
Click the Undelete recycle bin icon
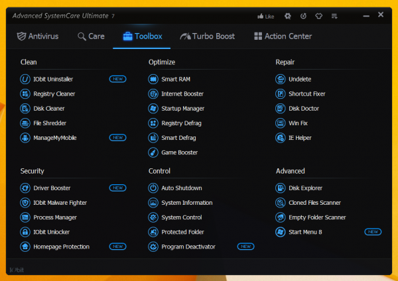[x=281, y=79]
